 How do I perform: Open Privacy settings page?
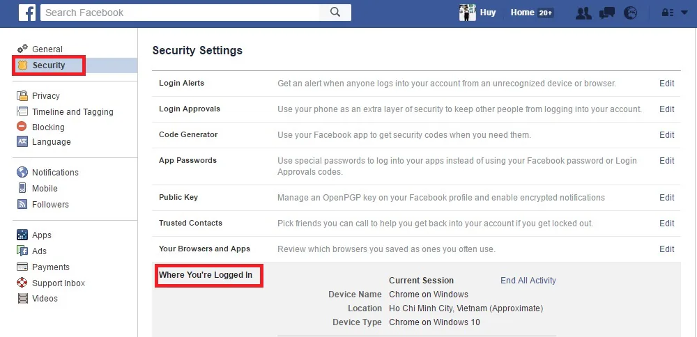(x=46, y=96)
